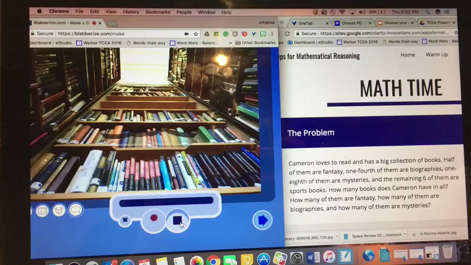The width and height of the screenshot is (471, 265).
Task: Open the Apple menu
Action: [39, 11]
